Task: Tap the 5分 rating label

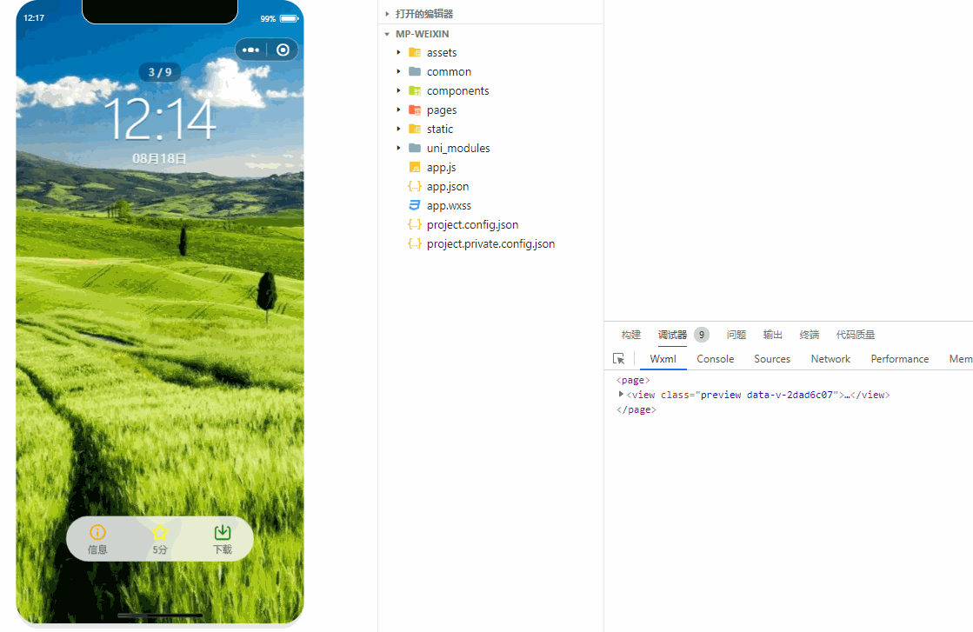Action: [x=160, y=549]
